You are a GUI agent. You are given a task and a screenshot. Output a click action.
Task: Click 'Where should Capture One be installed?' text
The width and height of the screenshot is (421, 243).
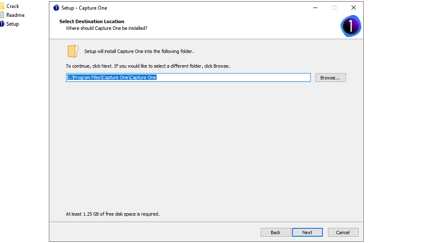point(106,28)
